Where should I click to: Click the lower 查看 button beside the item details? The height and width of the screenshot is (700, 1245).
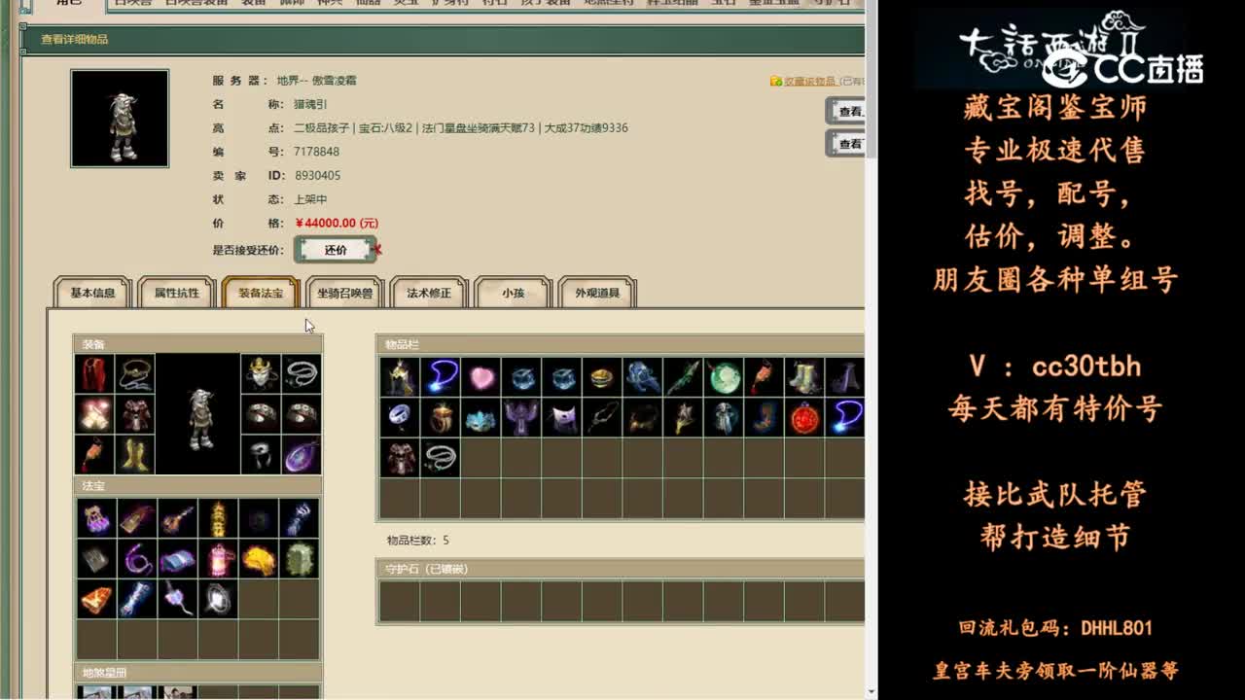click(846, 143)
